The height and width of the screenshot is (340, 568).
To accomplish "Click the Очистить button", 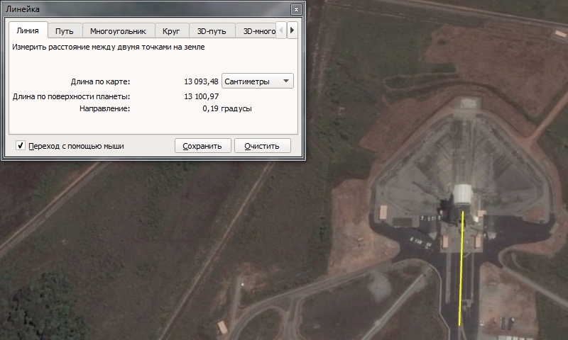I will (x=262, y=146).
